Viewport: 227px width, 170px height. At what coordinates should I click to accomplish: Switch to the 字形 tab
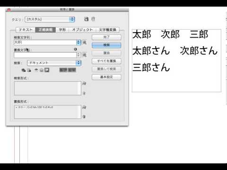coord(62,30)
